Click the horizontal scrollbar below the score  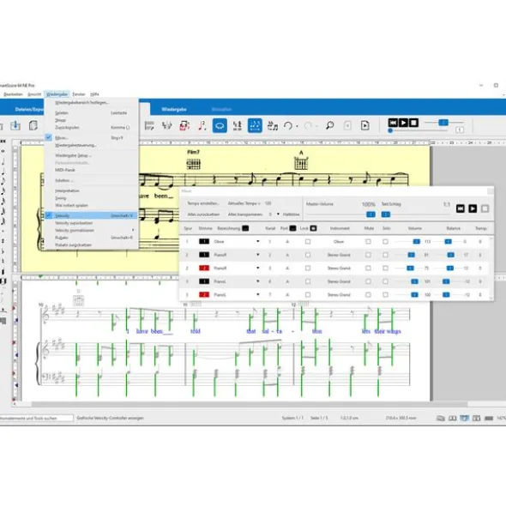(x=249, y=404)
